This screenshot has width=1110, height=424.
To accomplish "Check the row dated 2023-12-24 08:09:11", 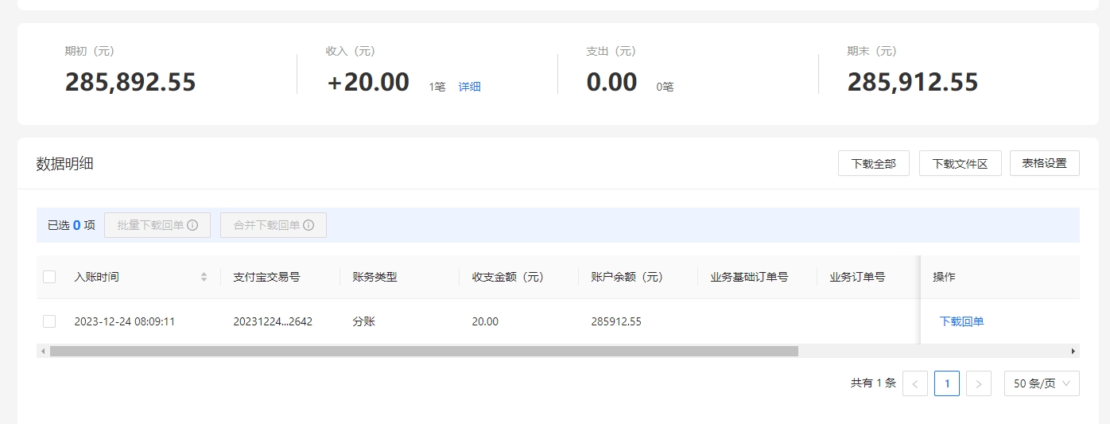I will pyautogui.click(x=49, y=321).
